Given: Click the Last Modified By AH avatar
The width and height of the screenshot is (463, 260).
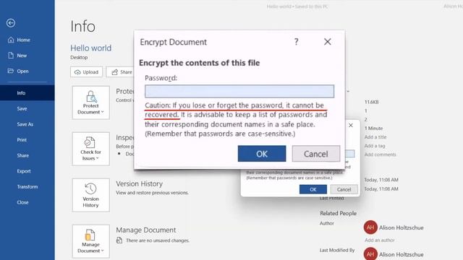Looking at the screenshot, I should pyautogui.click(x=370, y=253).
